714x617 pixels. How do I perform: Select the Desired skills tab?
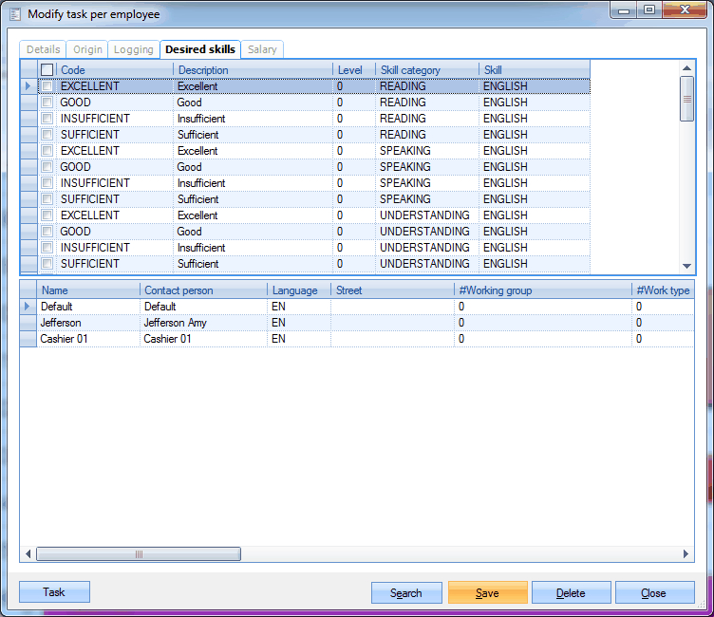[x=200, y=49]
